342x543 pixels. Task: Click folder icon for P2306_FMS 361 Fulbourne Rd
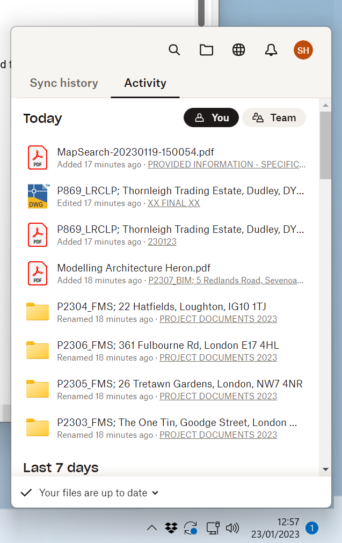pyautogui.click(x=38, y=350)
